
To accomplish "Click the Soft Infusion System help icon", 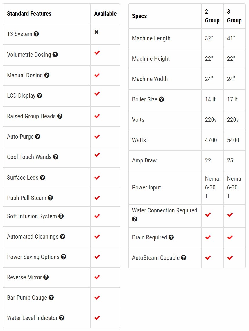I will click(61, 216).
